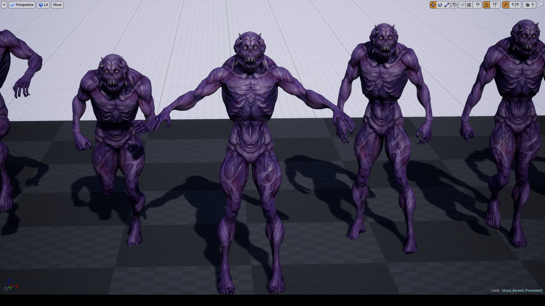Open scale snap 0.25 dropdown
The width and height of the screenshot is (545, 306).
coord(515,5)
